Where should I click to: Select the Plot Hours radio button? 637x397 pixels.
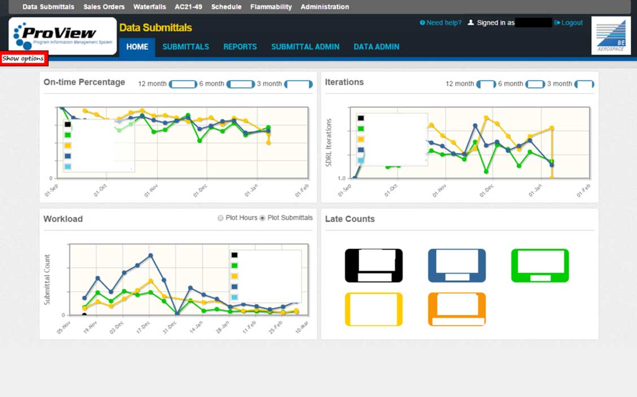220,218
